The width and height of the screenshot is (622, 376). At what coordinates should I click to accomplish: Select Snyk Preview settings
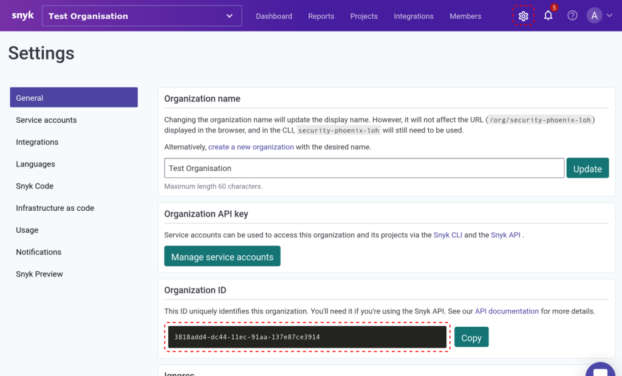(x=39, y=274)
